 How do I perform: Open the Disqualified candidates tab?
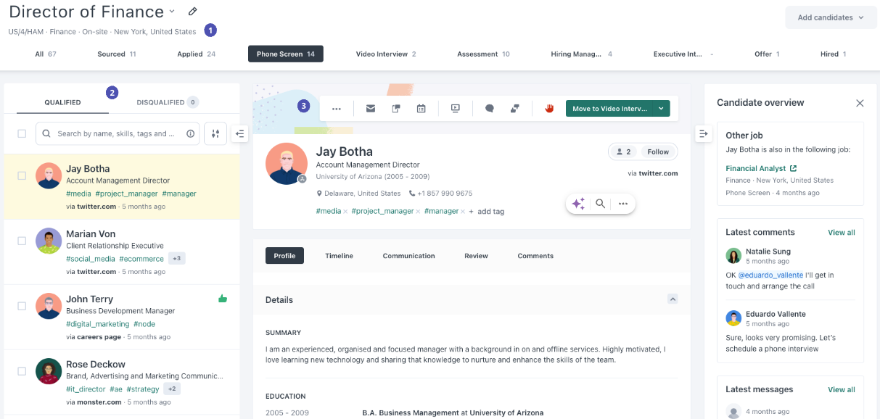(x=160, y=102)
